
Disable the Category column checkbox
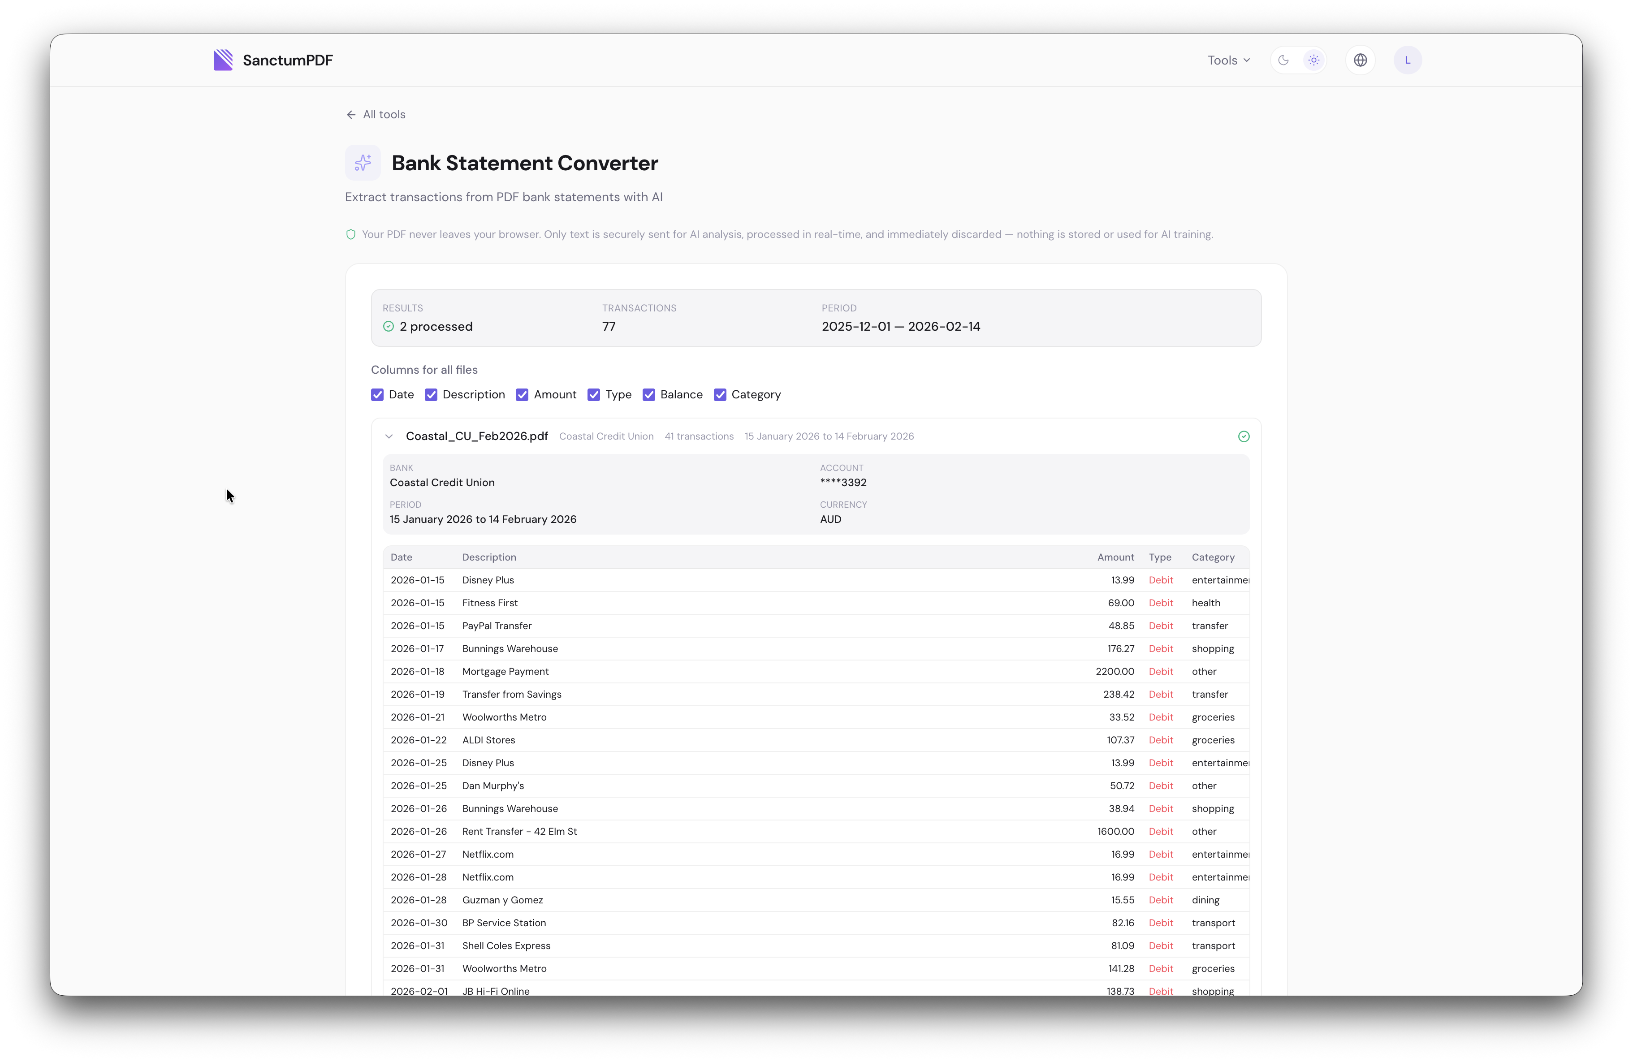(x=720, y=394)
